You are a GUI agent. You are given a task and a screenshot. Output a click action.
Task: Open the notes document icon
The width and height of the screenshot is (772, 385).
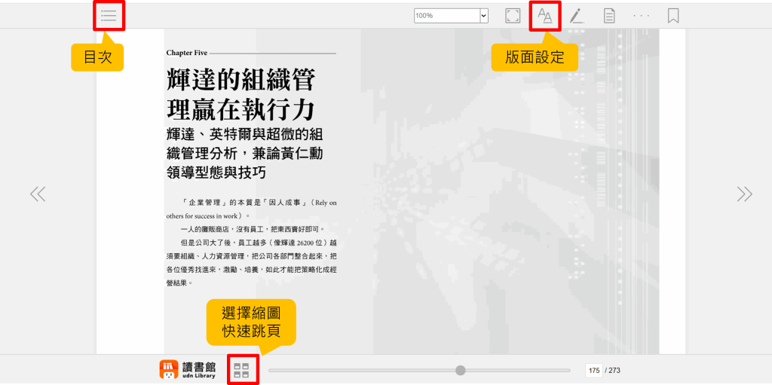tap(609, 16)
